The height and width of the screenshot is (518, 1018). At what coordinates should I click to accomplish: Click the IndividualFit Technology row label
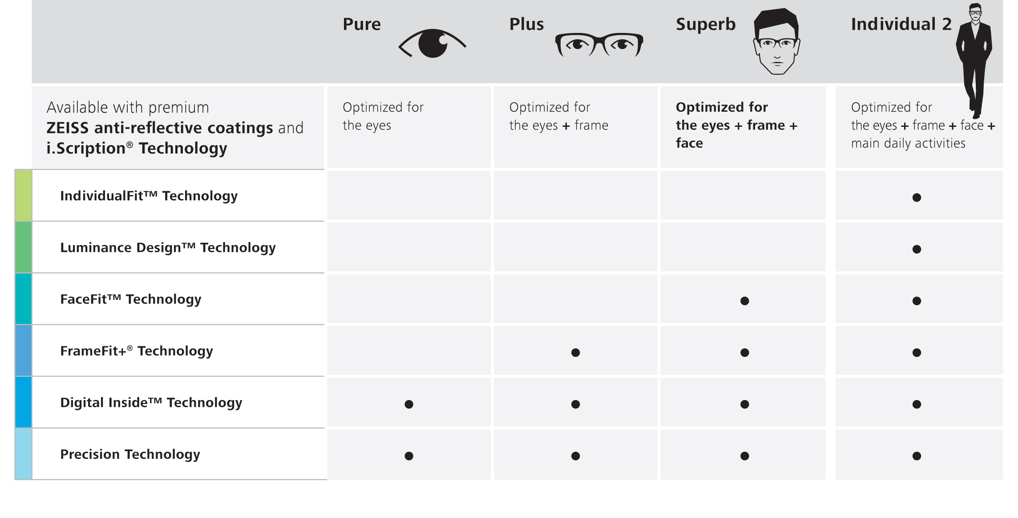click(x=149, y=196)
